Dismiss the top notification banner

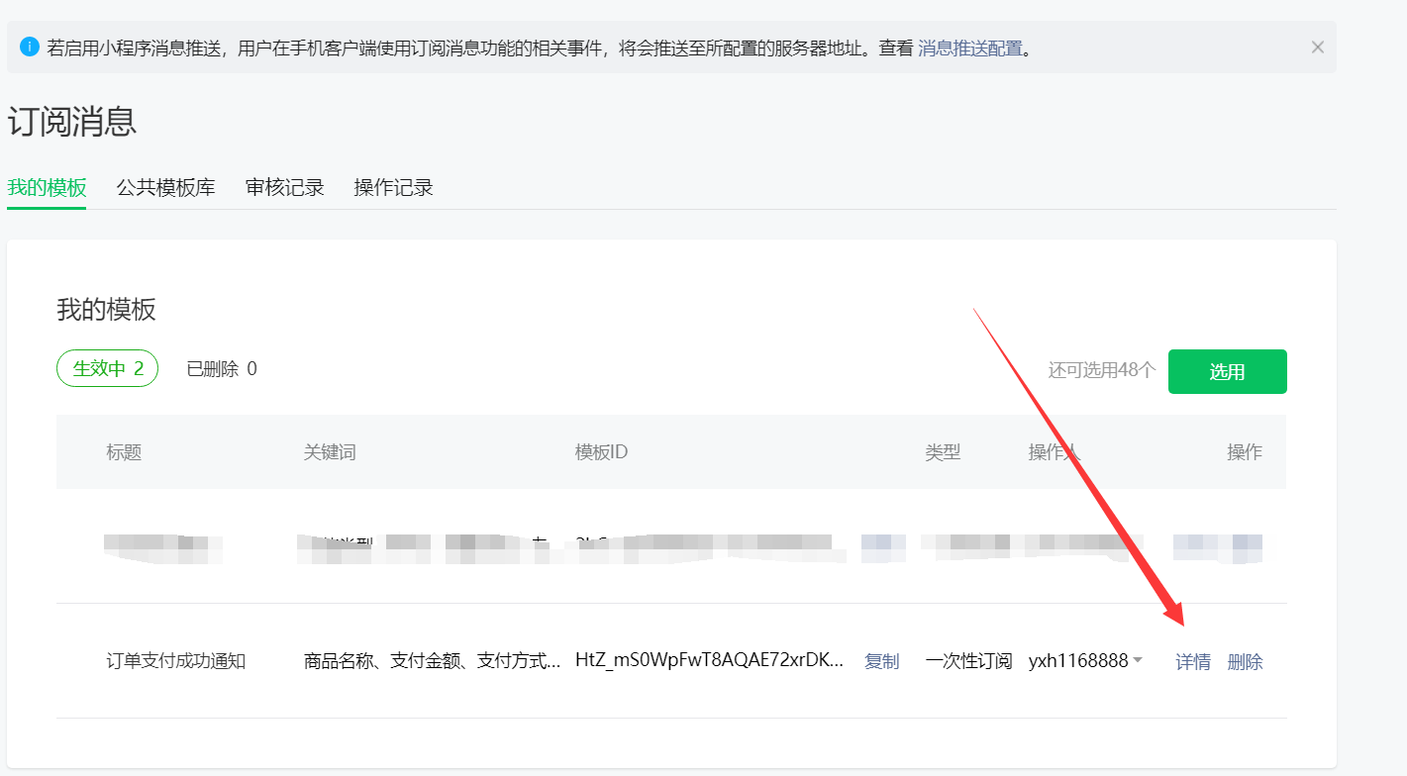(1317, 47)
